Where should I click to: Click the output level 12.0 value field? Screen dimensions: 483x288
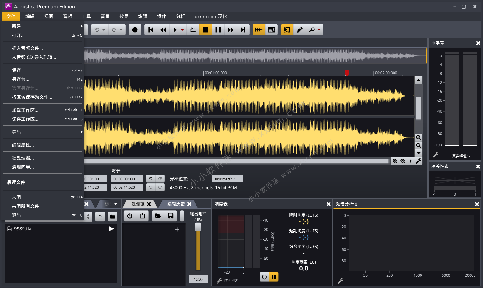pyautogui.click(x=198, y=279)
